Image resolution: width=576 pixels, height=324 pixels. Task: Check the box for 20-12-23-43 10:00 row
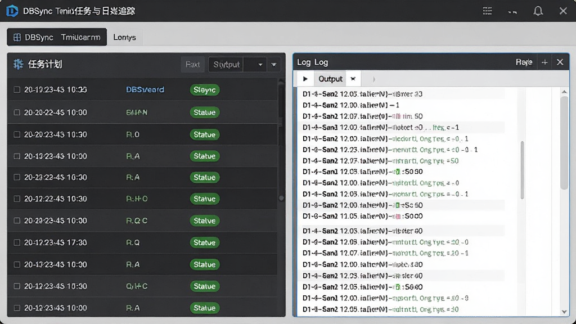coord(17,308)
